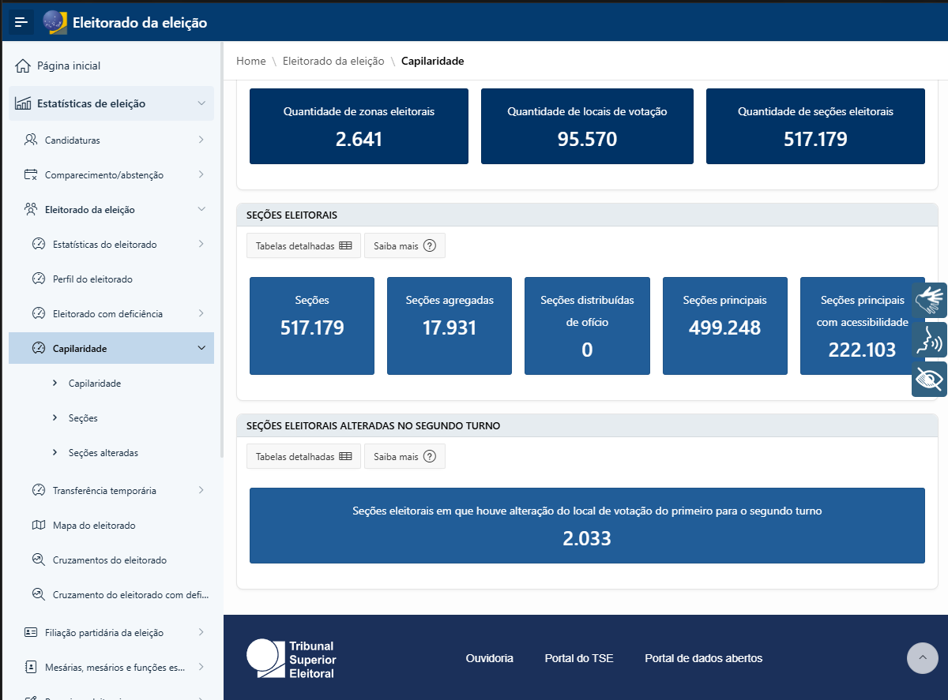
Task: Expand the Filiação partidária da eleição arrow
Action: point(201,632)
